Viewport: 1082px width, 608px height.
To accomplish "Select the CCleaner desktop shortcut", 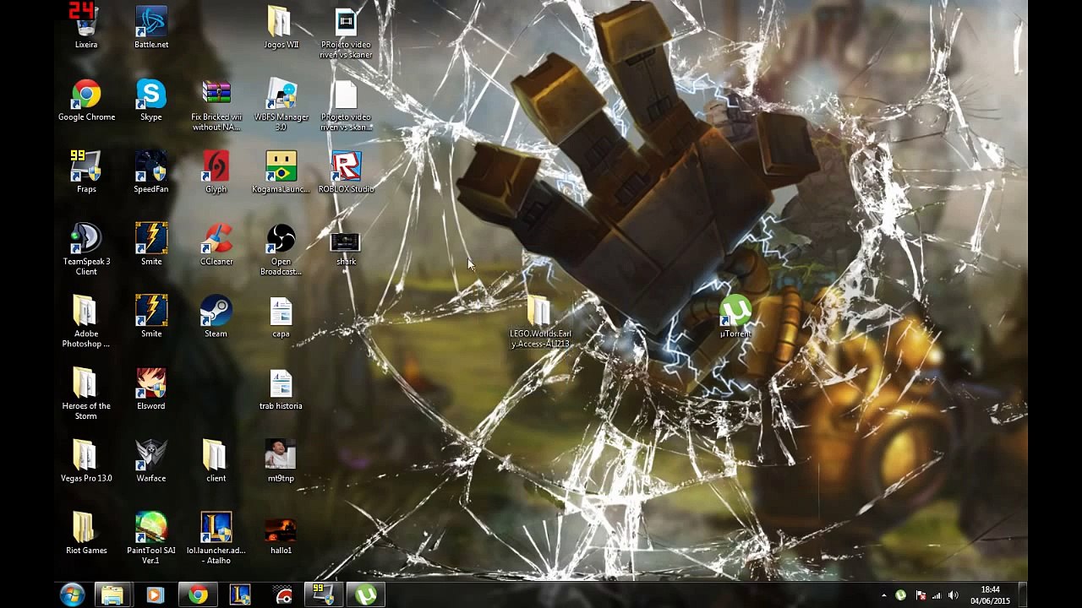I will 216,244.
